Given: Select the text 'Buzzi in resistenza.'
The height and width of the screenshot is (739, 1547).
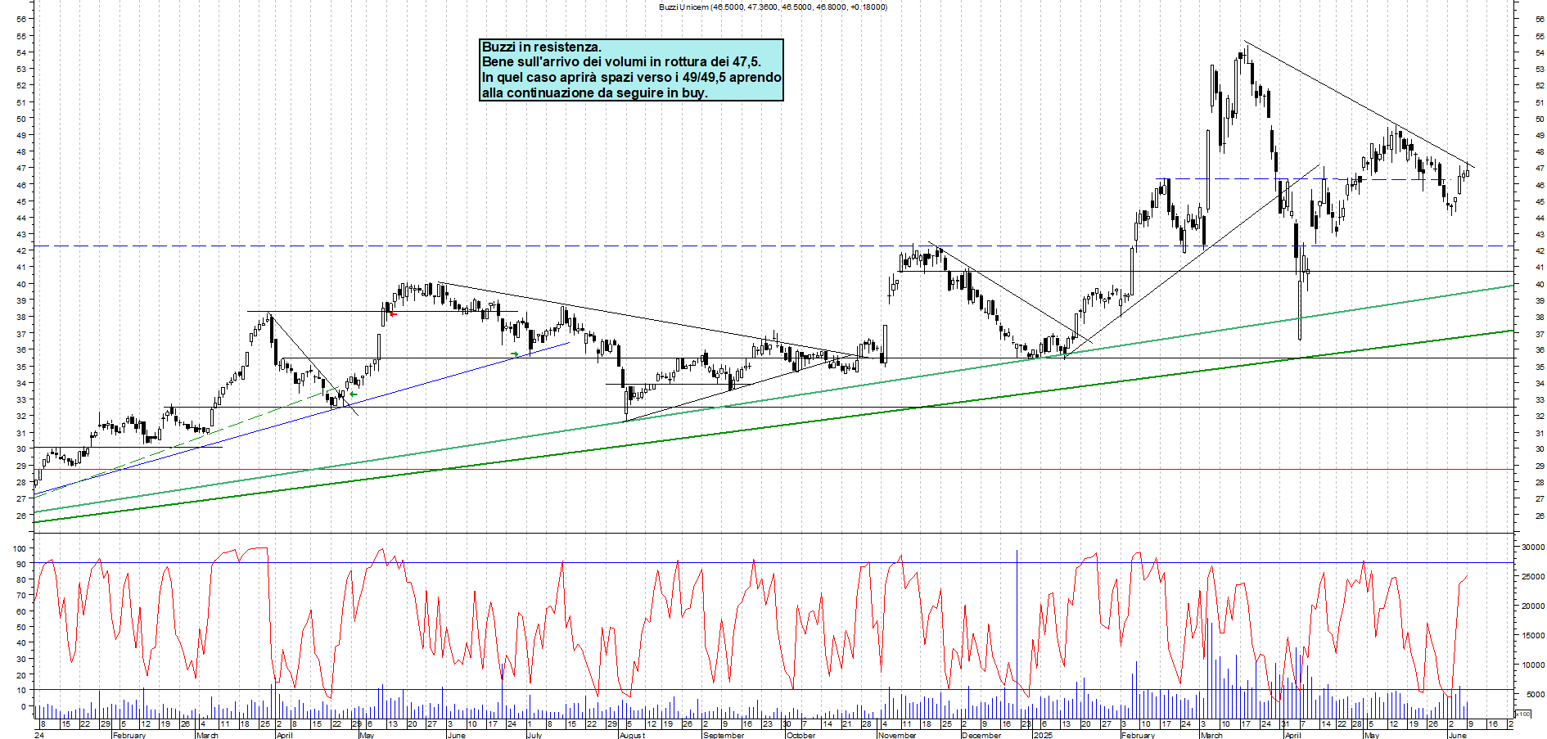Looking at the screenshot, I should [x=541, y=47].
